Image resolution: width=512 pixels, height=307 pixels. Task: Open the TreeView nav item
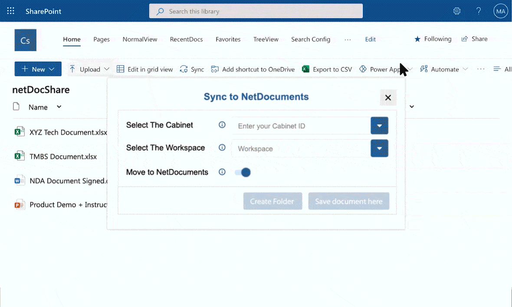click(x=266, y=39)
